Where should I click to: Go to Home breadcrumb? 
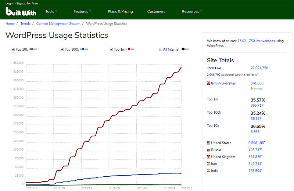click(x=10, y=23)
